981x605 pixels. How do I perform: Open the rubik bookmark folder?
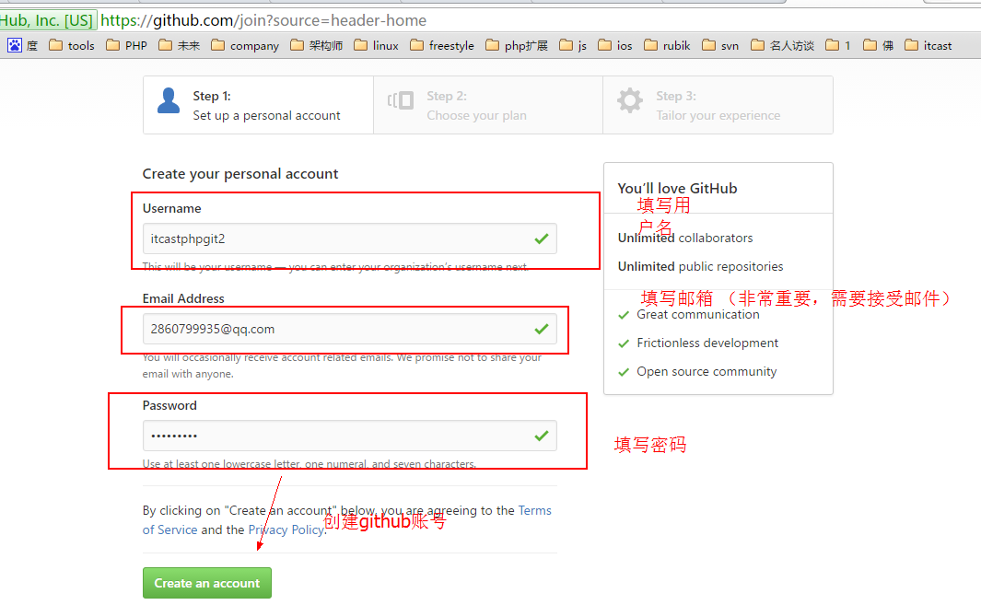click(668, 46)
